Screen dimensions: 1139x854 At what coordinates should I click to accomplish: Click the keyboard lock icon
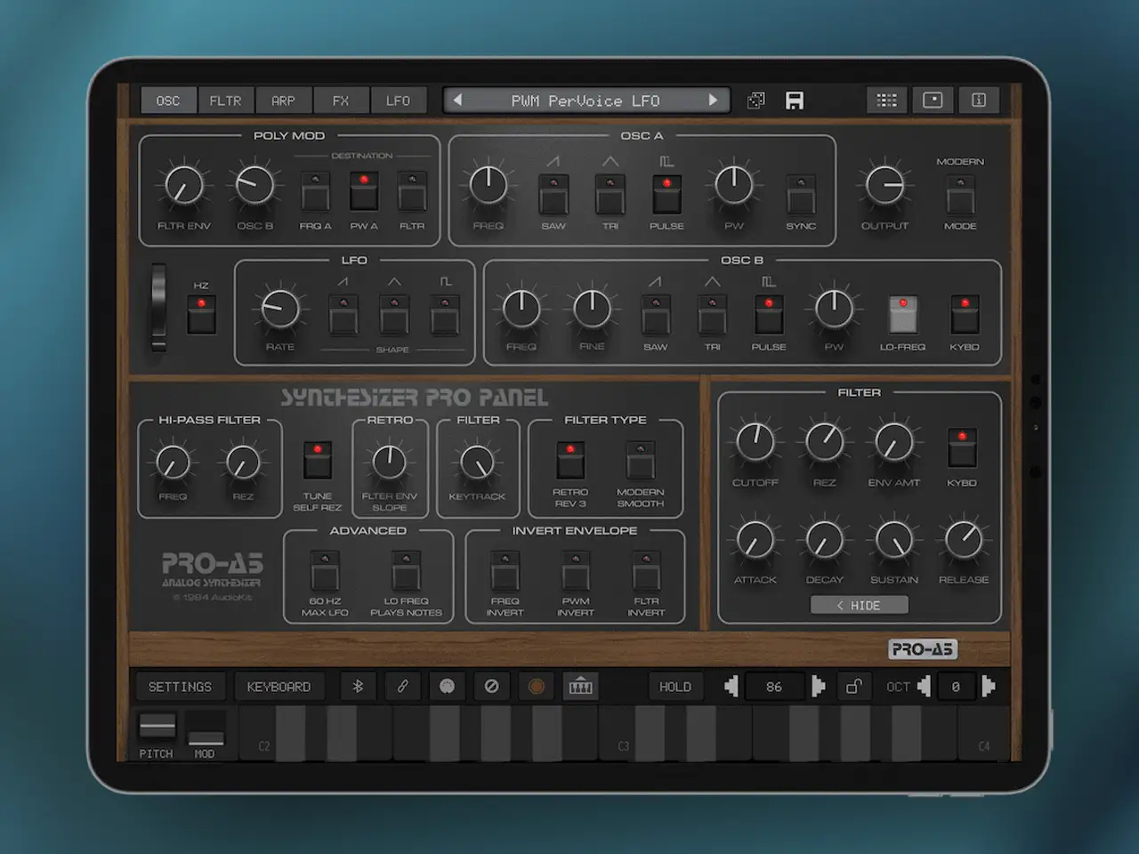click(x=853, y=687)
